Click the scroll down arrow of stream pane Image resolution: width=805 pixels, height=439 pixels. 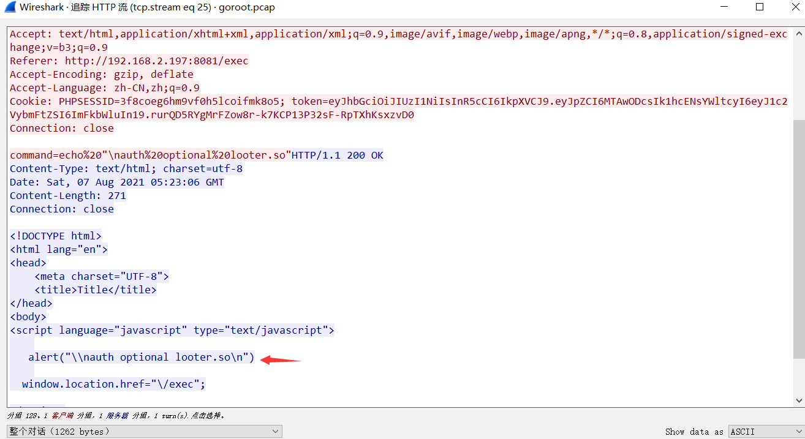[798, 400]
